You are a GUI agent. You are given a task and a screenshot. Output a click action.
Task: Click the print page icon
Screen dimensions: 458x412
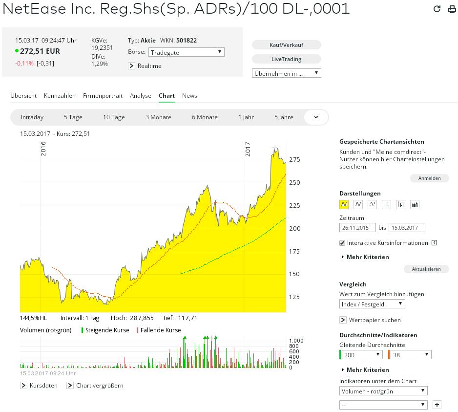click(x=452, y=9)
